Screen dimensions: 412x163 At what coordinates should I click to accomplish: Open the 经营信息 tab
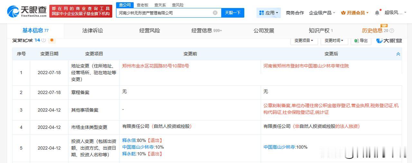[207, 30]
